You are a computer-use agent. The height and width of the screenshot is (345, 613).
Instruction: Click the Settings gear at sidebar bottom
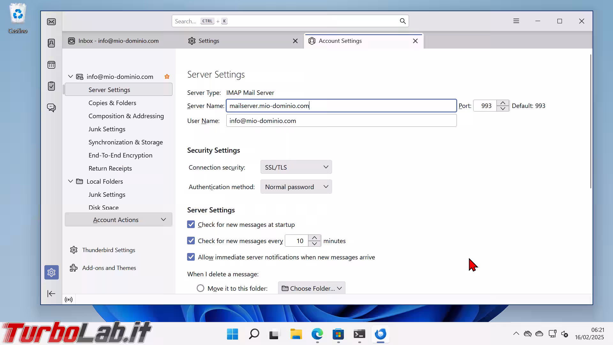[x=51, y=272]
